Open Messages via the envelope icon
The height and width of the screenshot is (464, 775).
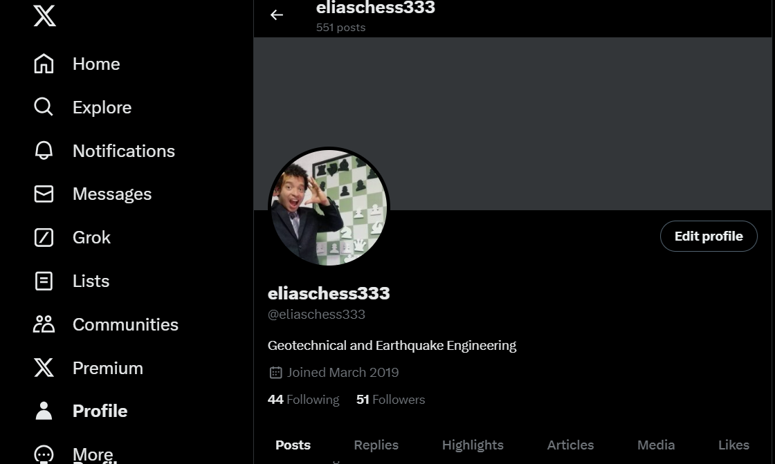44,194
